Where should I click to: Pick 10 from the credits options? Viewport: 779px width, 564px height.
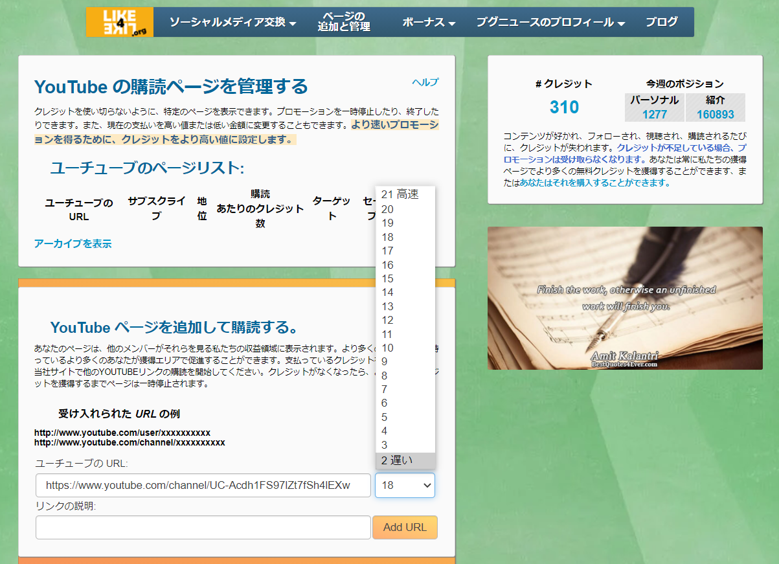tap(405, 348)
